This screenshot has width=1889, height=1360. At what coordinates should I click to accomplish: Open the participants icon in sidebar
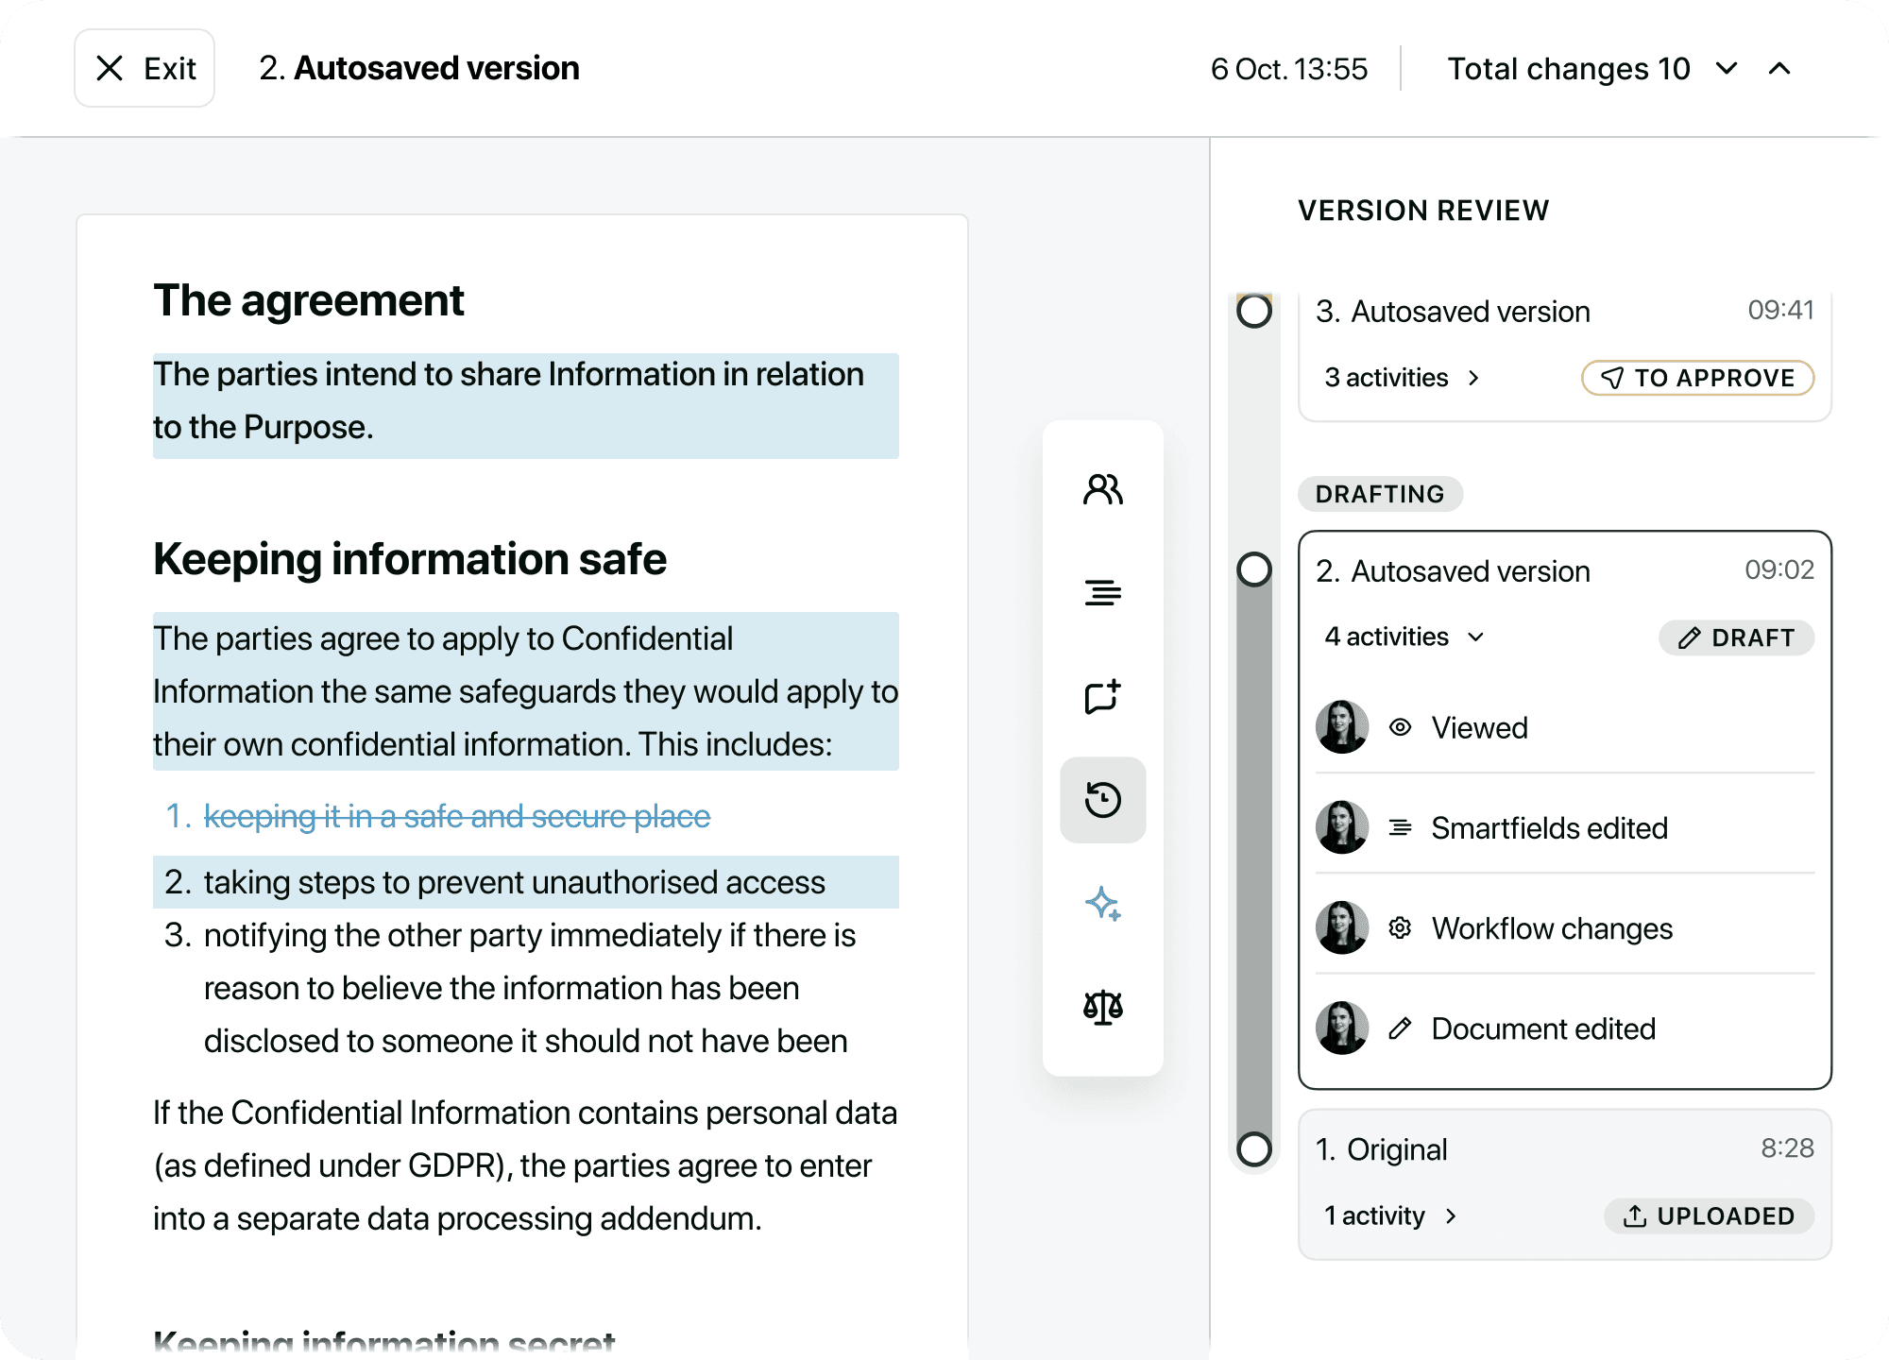coord(1102,489)
